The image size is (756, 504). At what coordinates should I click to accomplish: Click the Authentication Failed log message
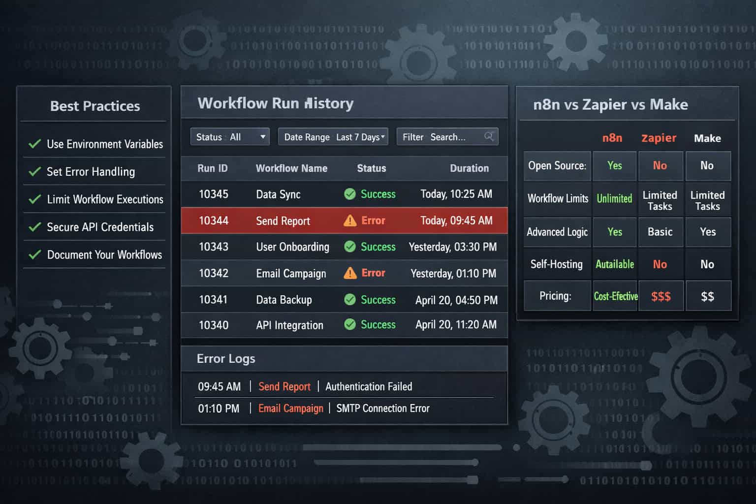click(369, 387)
